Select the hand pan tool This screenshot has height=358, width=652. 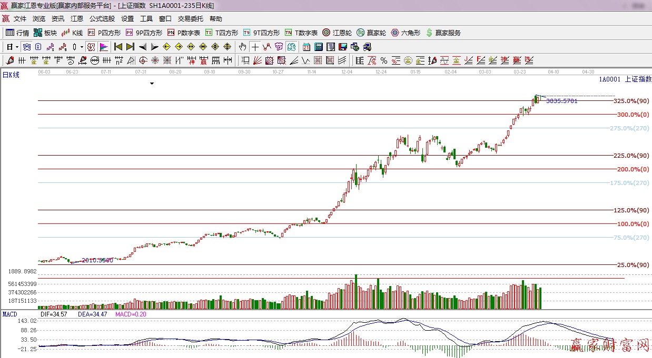[242, 47]
